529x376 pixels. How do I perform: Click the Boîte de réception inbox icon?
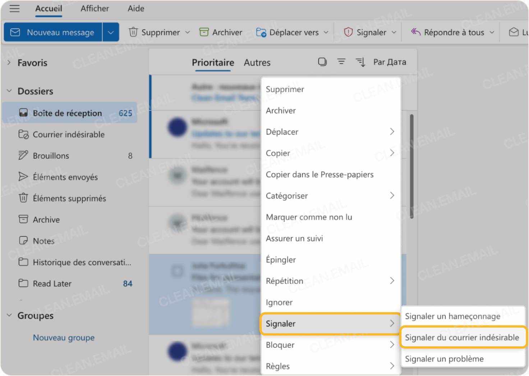tap(23, 113)
